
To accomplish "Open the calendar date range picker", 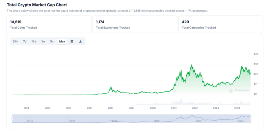I will [72, 41].
